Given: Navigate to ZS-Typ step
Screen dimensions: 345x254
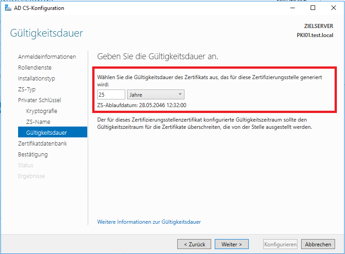Looking at the screenshot, I should (27, 89).
